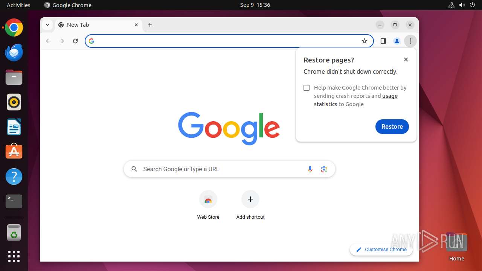
Task: Expand the tab search dropdown arrow
Action: tap(47, 25)
